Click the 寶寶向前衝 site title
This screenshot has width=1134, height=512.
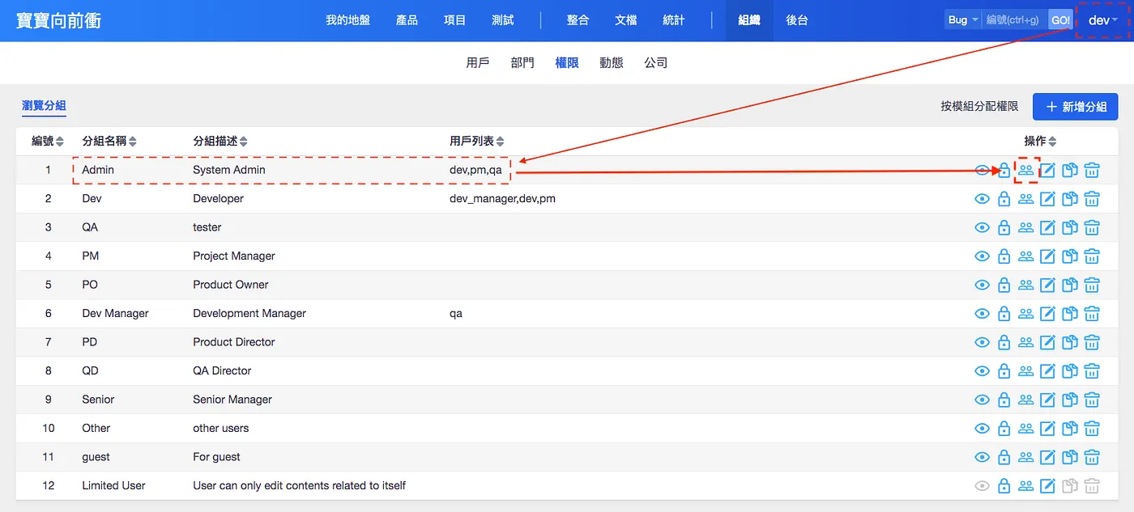(58, 20)
